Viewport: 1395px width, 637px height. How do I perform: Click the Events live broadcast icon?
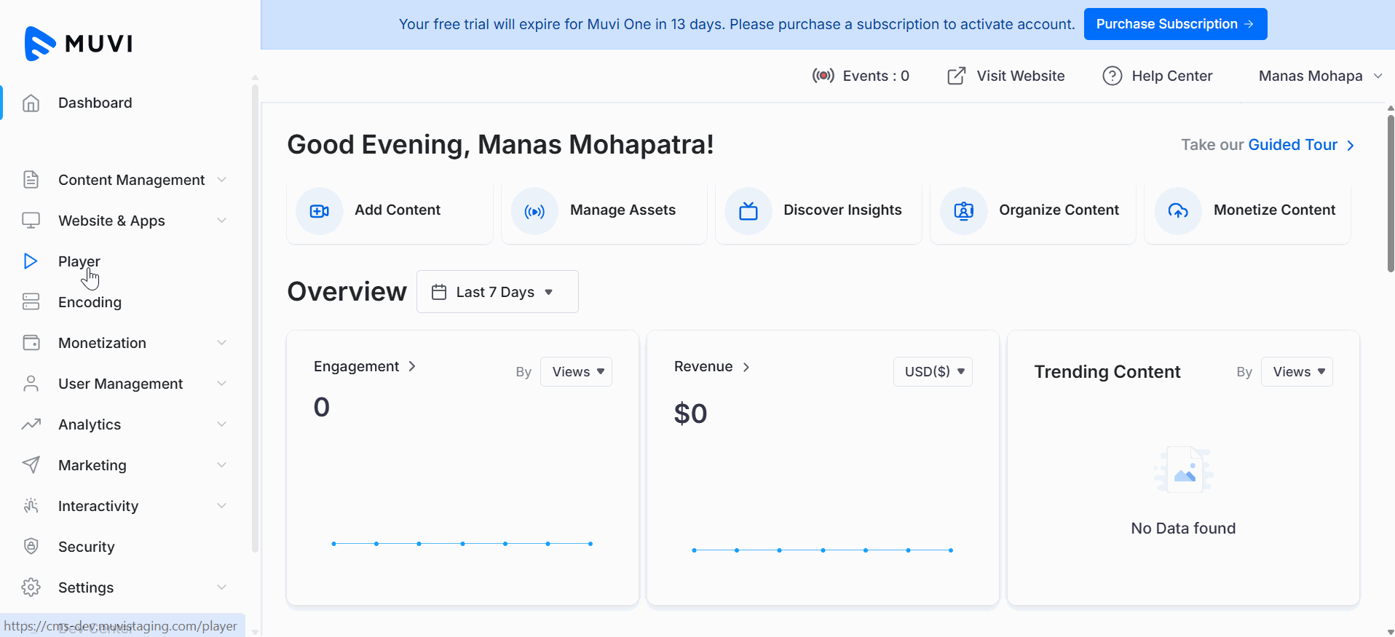coord(823,76)
